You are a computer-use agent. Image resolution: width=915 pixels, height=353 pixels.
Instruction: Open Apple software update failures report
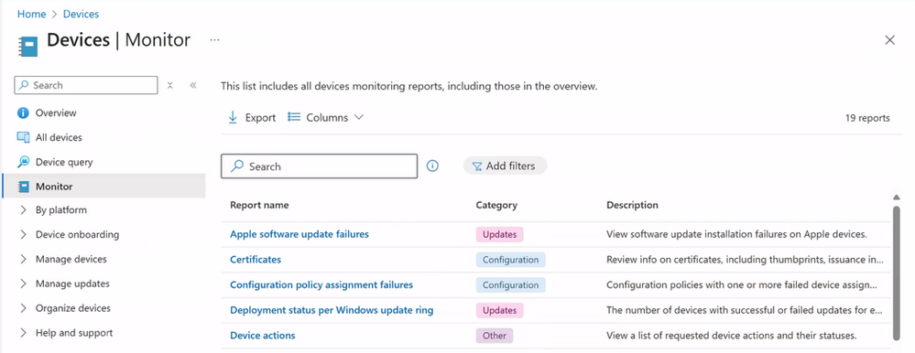coord(300,234)
